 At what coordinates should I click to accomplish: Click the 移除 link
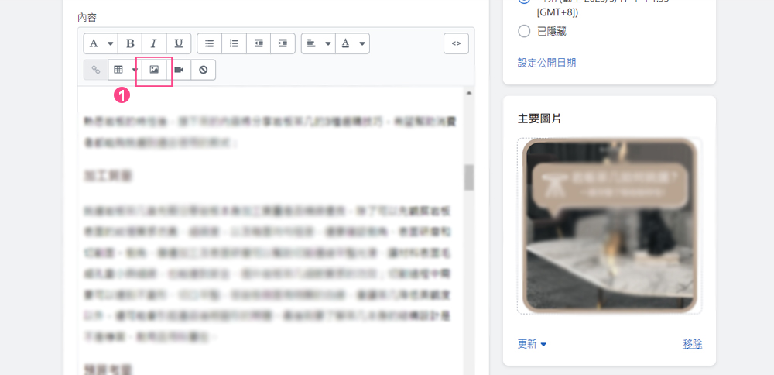point(693,344)
